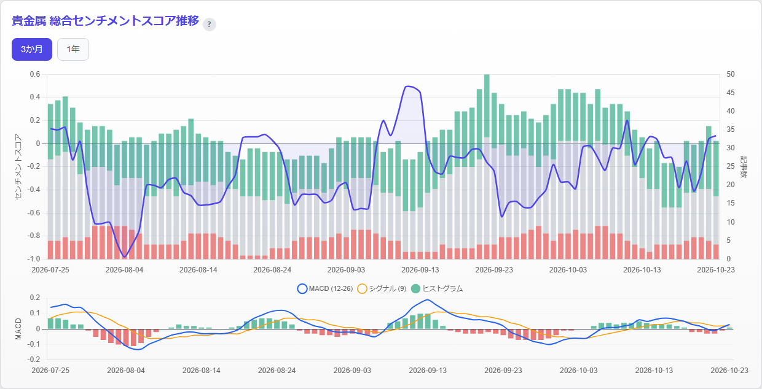Click the orange シグナル legend circle
Viewport: 762px width, 389px height.
pyautogui.click(x=362, y=288)
